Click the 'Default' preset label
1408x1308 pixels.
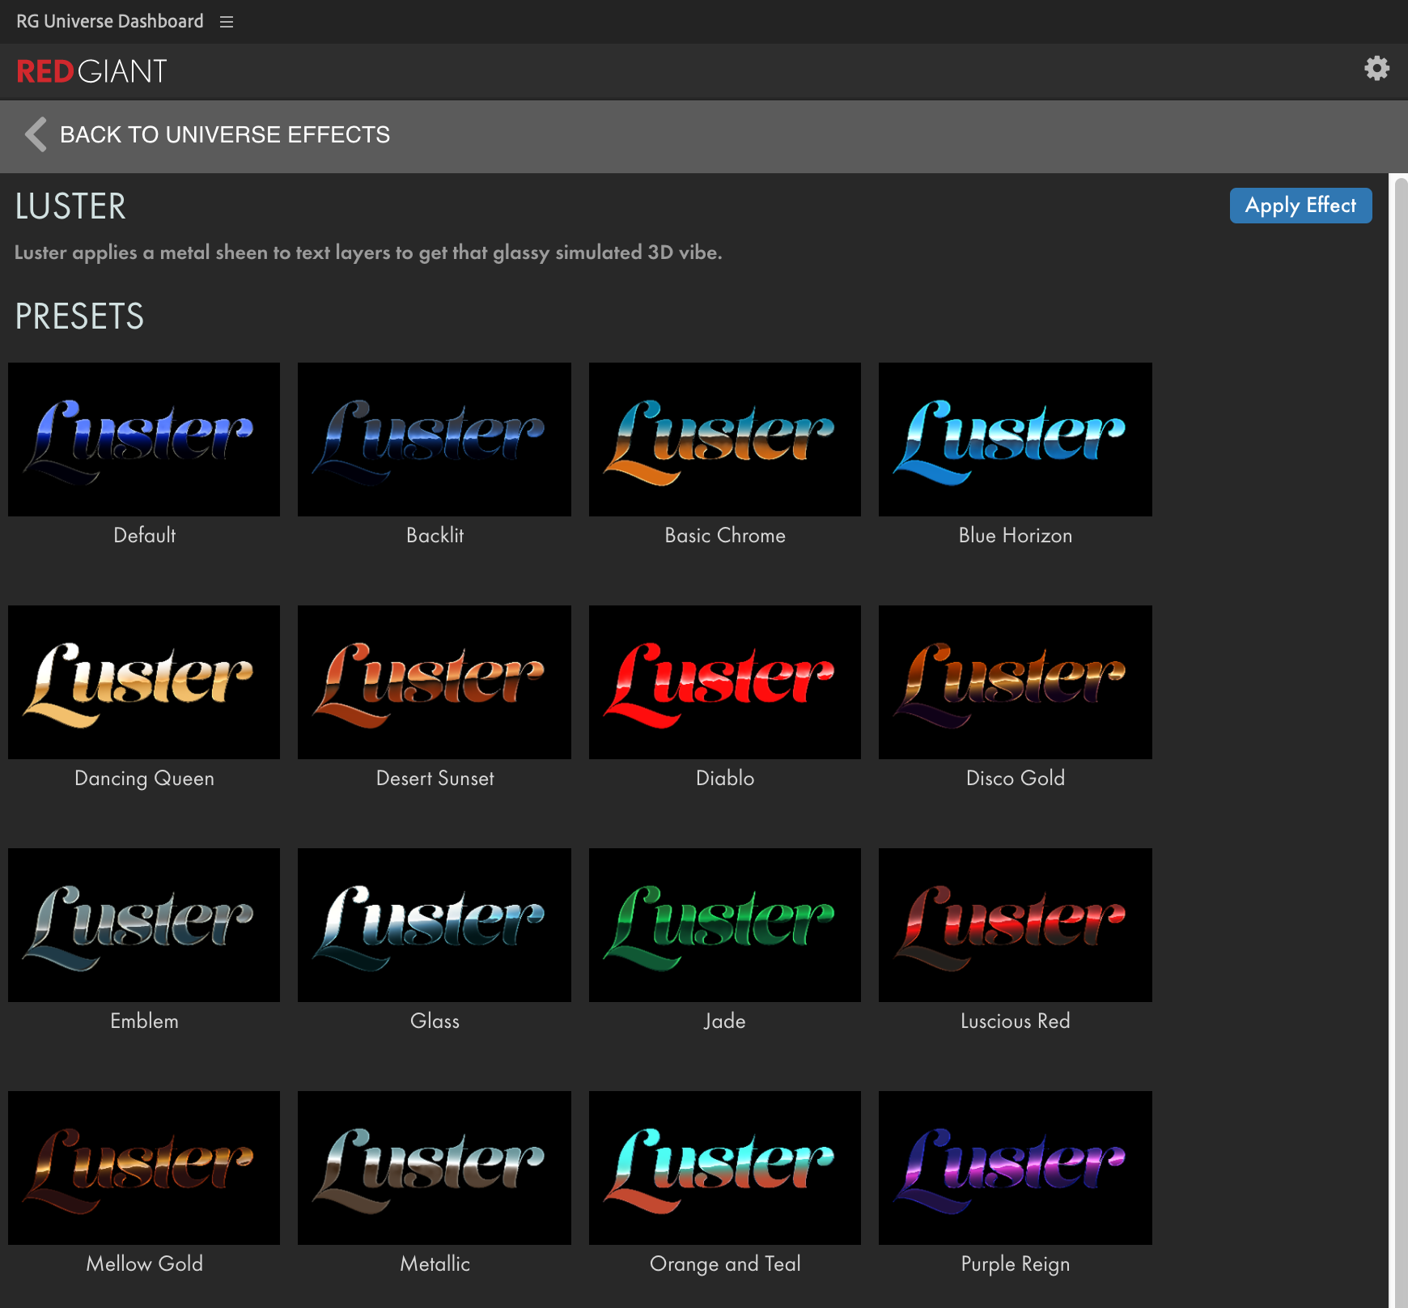[144, 535]
